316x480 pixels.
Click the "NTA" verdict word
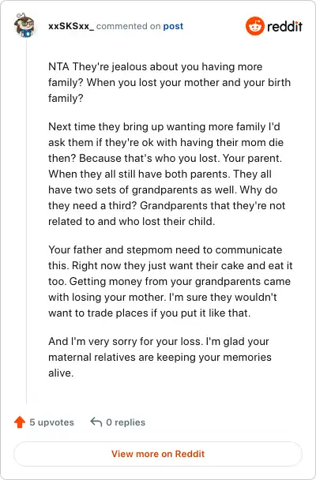point(58,67)
